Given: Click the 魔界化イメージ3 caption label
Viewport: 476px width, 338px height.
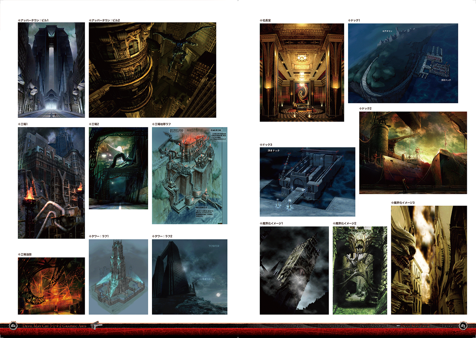Looking at the screenshot, I should [x=404, y=203].
